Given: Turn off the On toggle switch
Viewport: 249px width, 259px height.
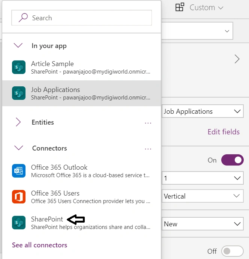Looking at the screenshot, I should click(x=232, y=160).
